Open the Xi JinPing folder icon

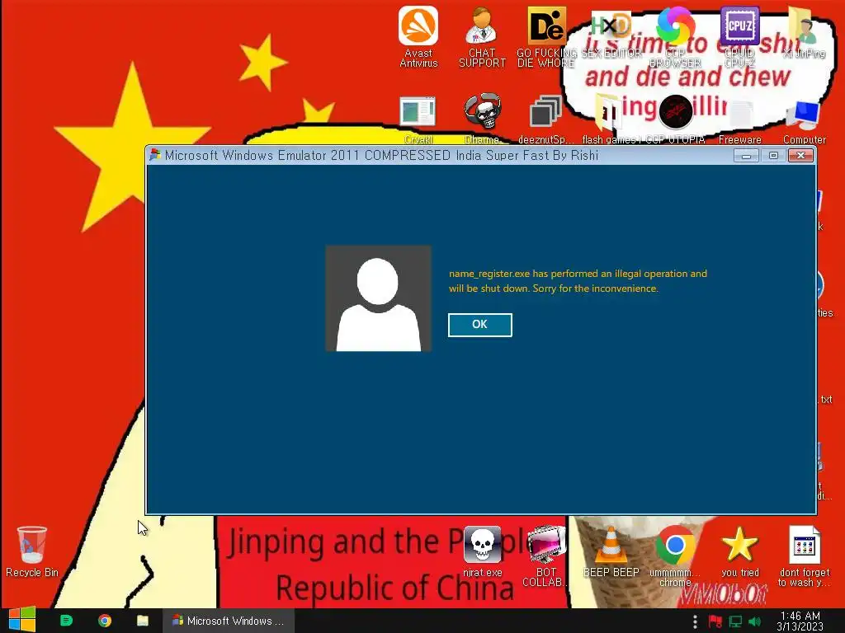pyautogui.click(x=804, y=32)
